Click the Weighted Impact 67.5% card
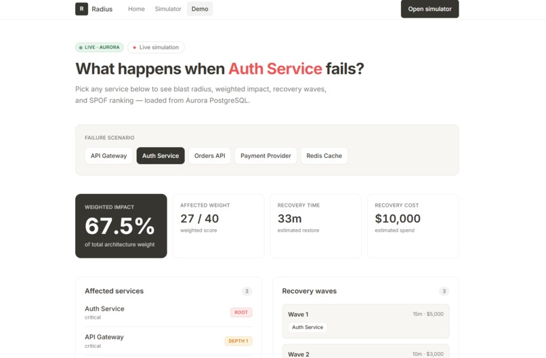Viewport: 546px width, 358px height. 121,226
